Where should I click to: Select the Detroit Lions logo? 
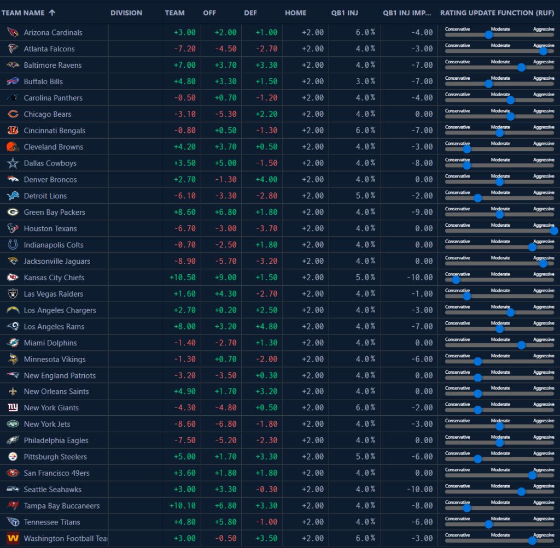click(x=13, y=196)
